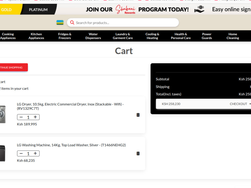The image size is (251, 188).
Task: Click the red search magnifier icon
Action: point(72,23)
